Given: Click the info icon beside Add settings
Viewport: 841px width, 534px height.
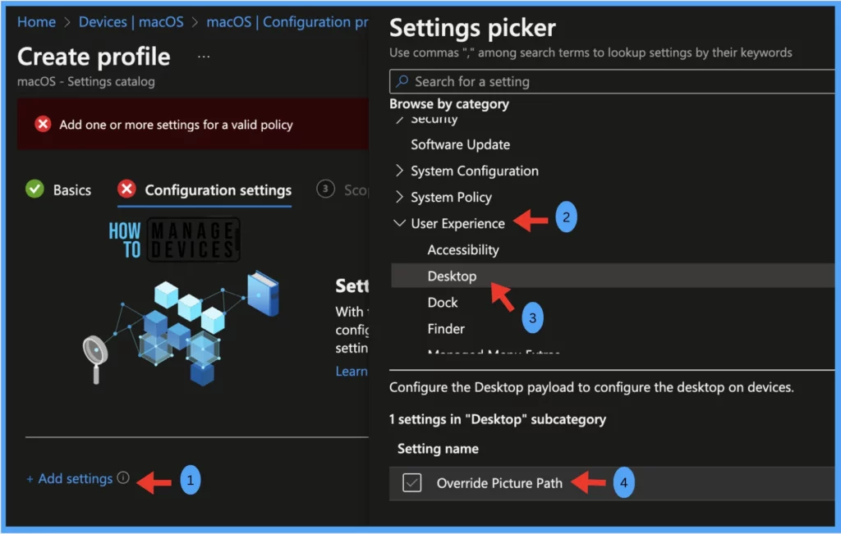Looking at the screenshot, I should (123, 478).
